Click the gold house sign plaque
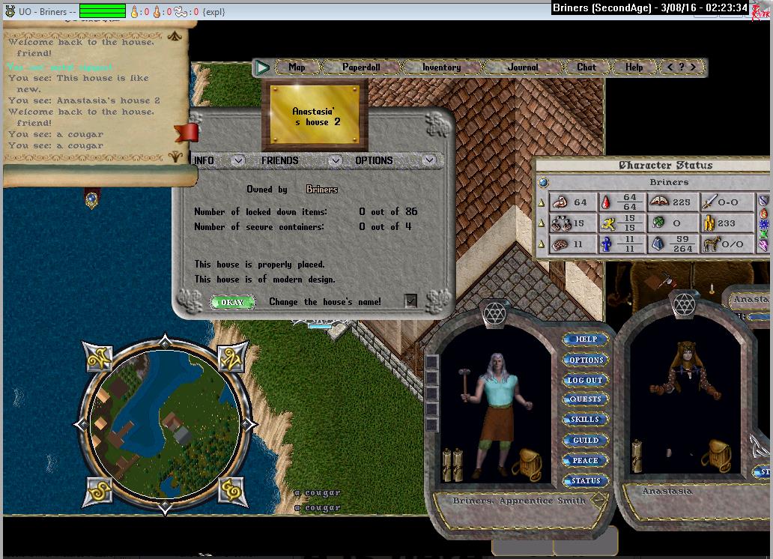This screenshot has width=773, height=559. [315, 116]
